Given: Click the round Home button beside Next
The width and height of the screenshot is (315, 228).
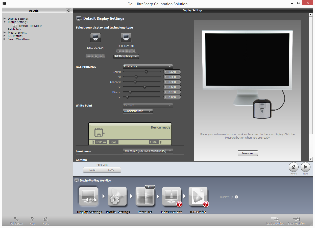Looking at the screenshot, I should pos(294,167).
